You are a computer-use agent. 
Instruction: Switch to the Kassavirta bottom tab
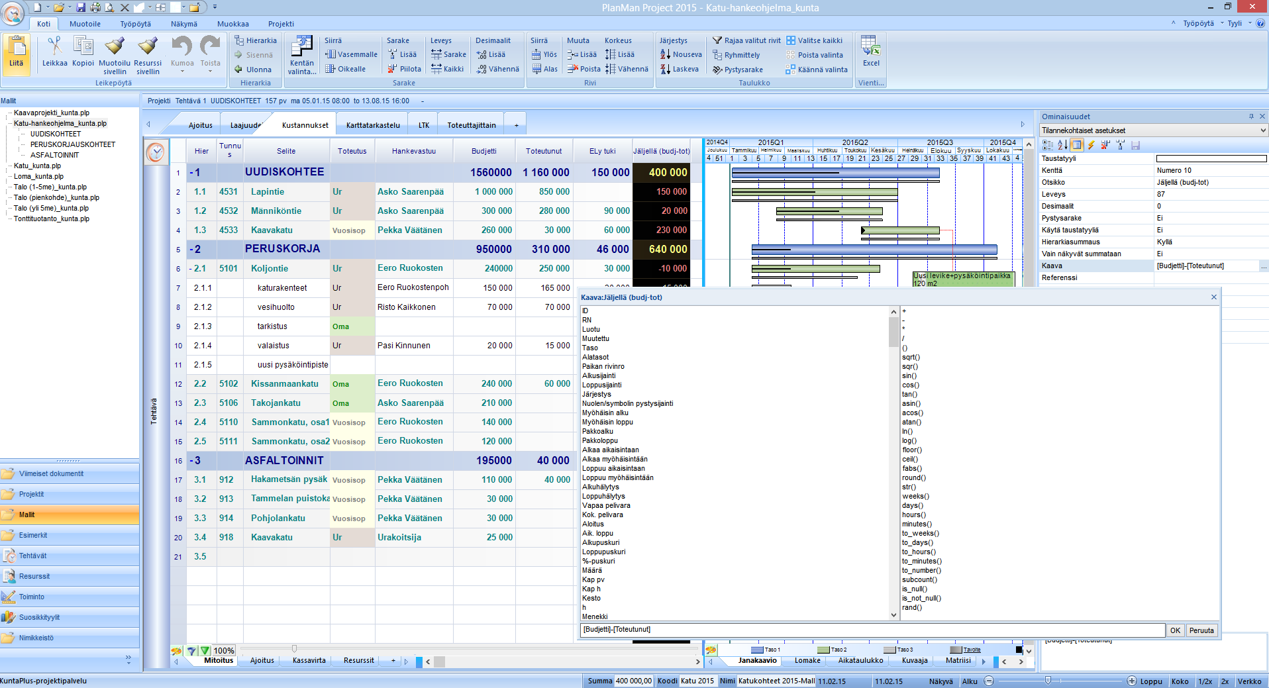click(x=309, y=661)
